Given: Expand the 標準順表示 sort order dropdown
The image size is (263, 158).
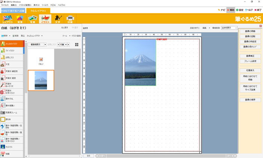Looking at the screenshot, I should 37,44.
